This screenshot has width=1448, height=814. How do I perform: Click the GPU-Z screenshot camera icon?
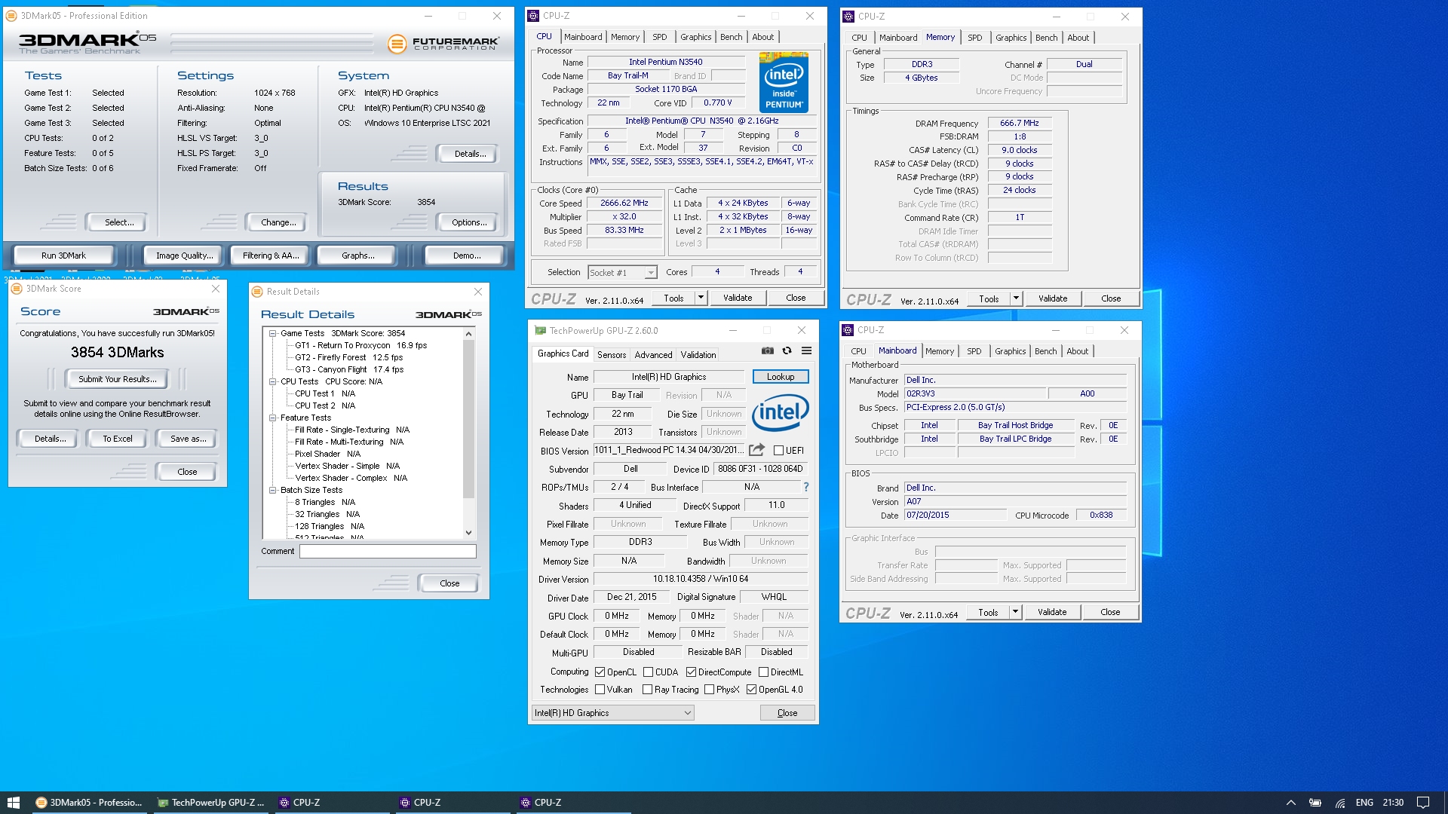point(767,350)
